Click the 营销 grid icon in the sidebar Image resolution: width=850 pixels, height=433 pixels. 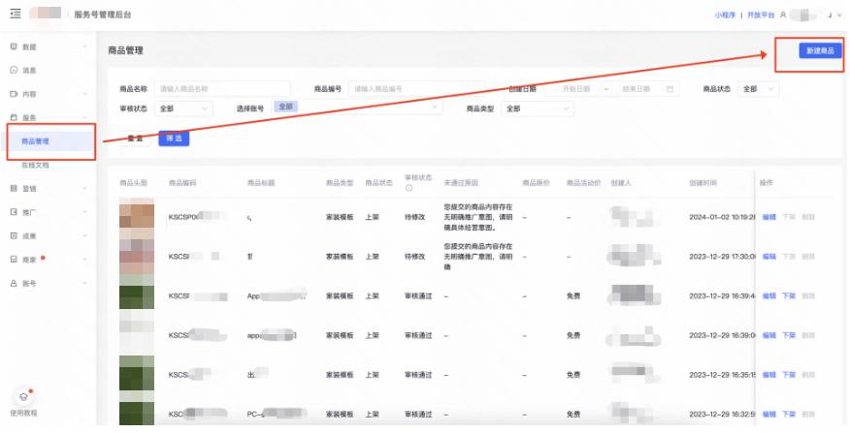click(14, 188)
